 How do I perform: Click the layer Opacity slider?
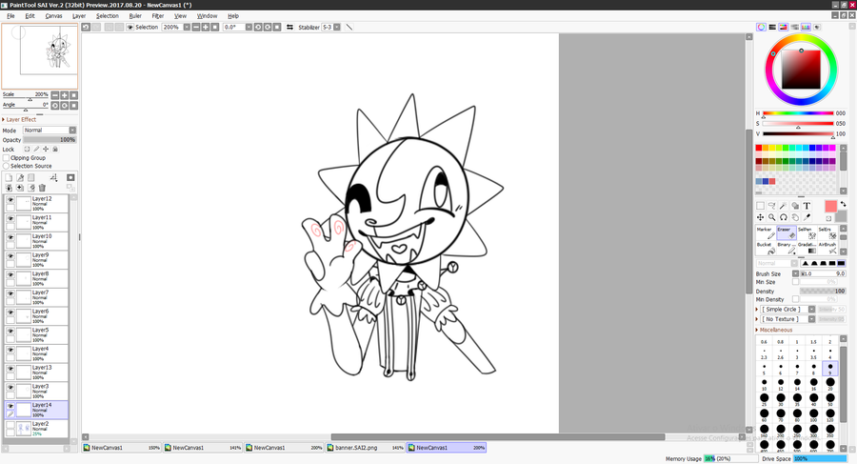tap(50, 140)
